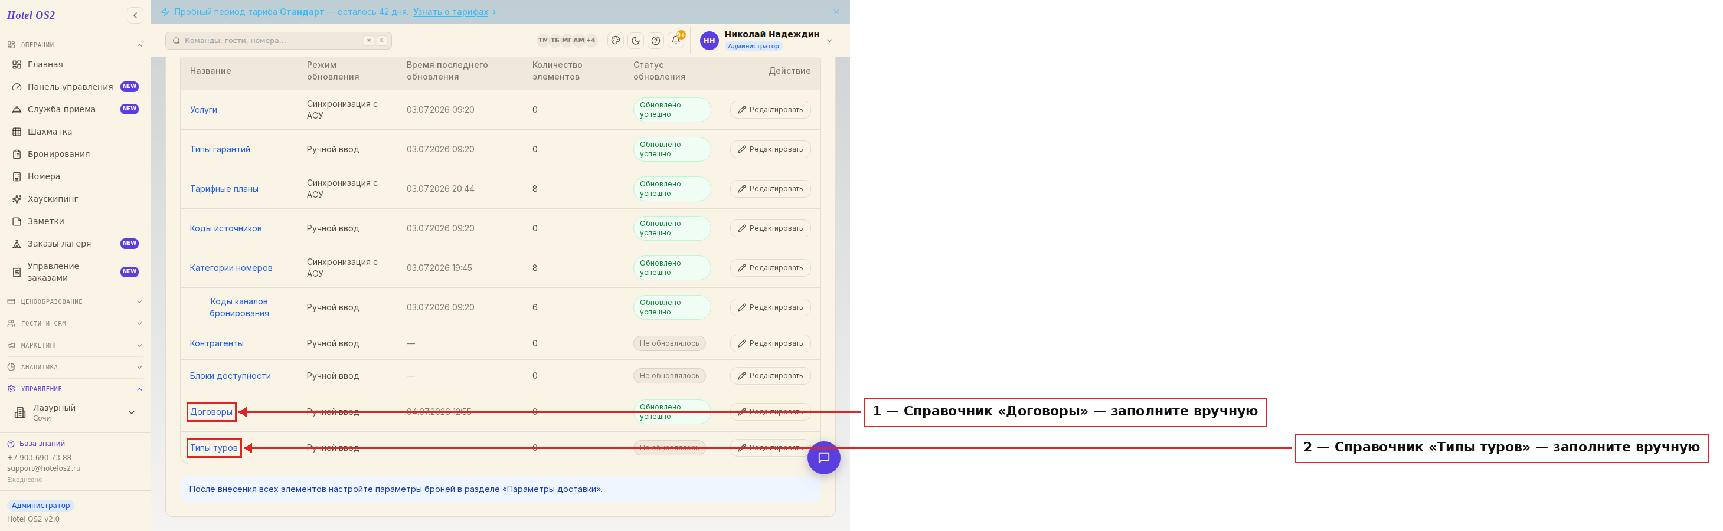
Task: Edit the Услуги row
Action: point(770,110)
